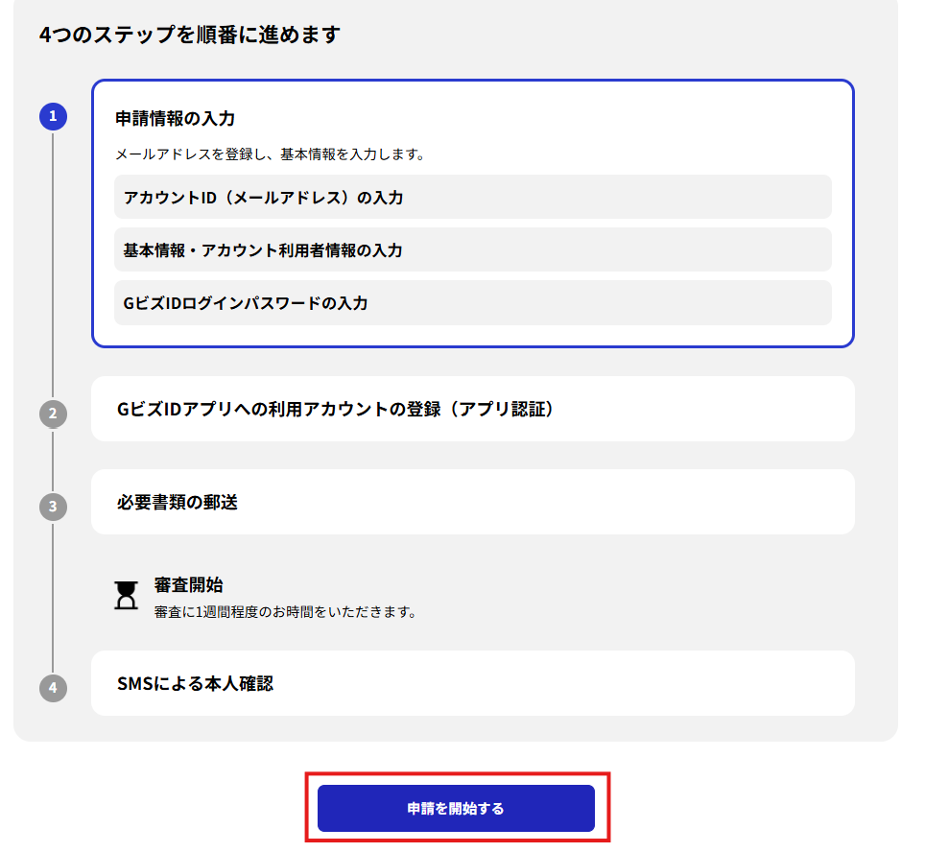Select step 3 circle indicator
Viewport: 925px width, 852px height.
(53, 507)
